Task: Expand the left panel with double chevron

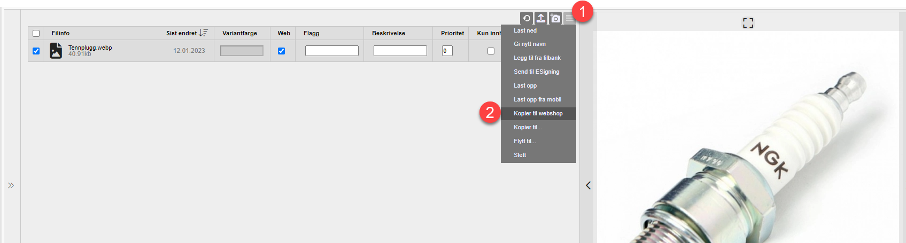Action: [x=11, y=185]
